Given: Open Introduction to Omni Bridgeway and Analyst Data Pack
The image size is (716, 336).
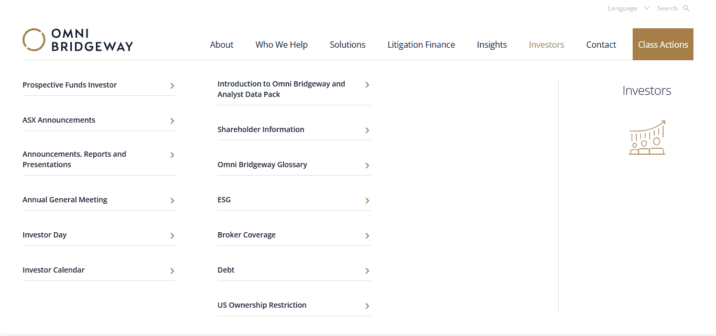Looking at the screenshot, I should 281,89.
